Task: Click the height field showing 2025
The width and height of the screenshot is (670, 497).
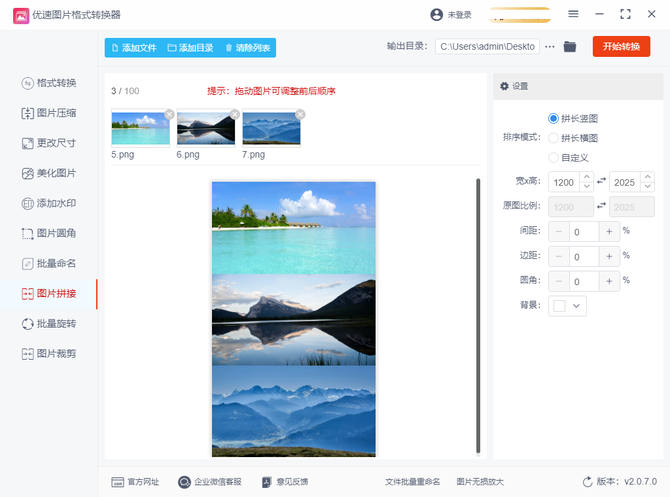Action: pyautogui.click(x=625, y=182)
